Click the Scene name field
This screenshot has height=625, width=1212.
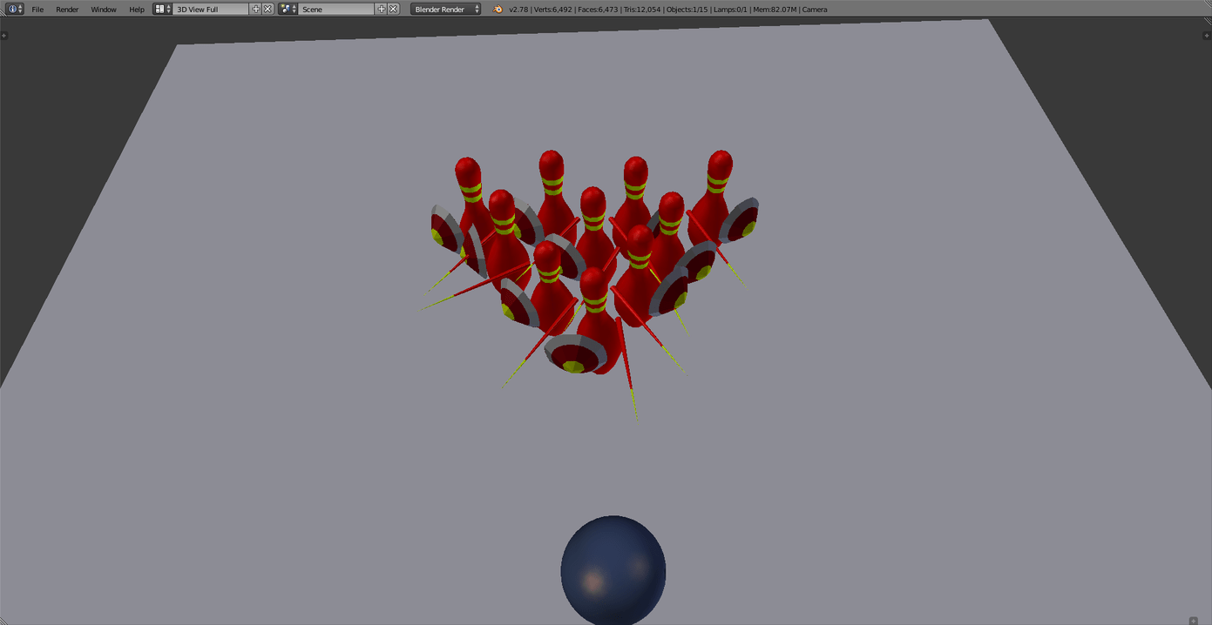tap(337, 9)
